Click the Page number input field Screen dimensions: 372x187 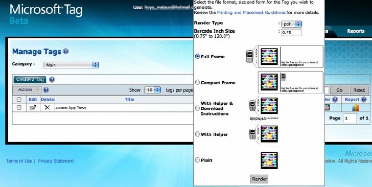(350, 118)
